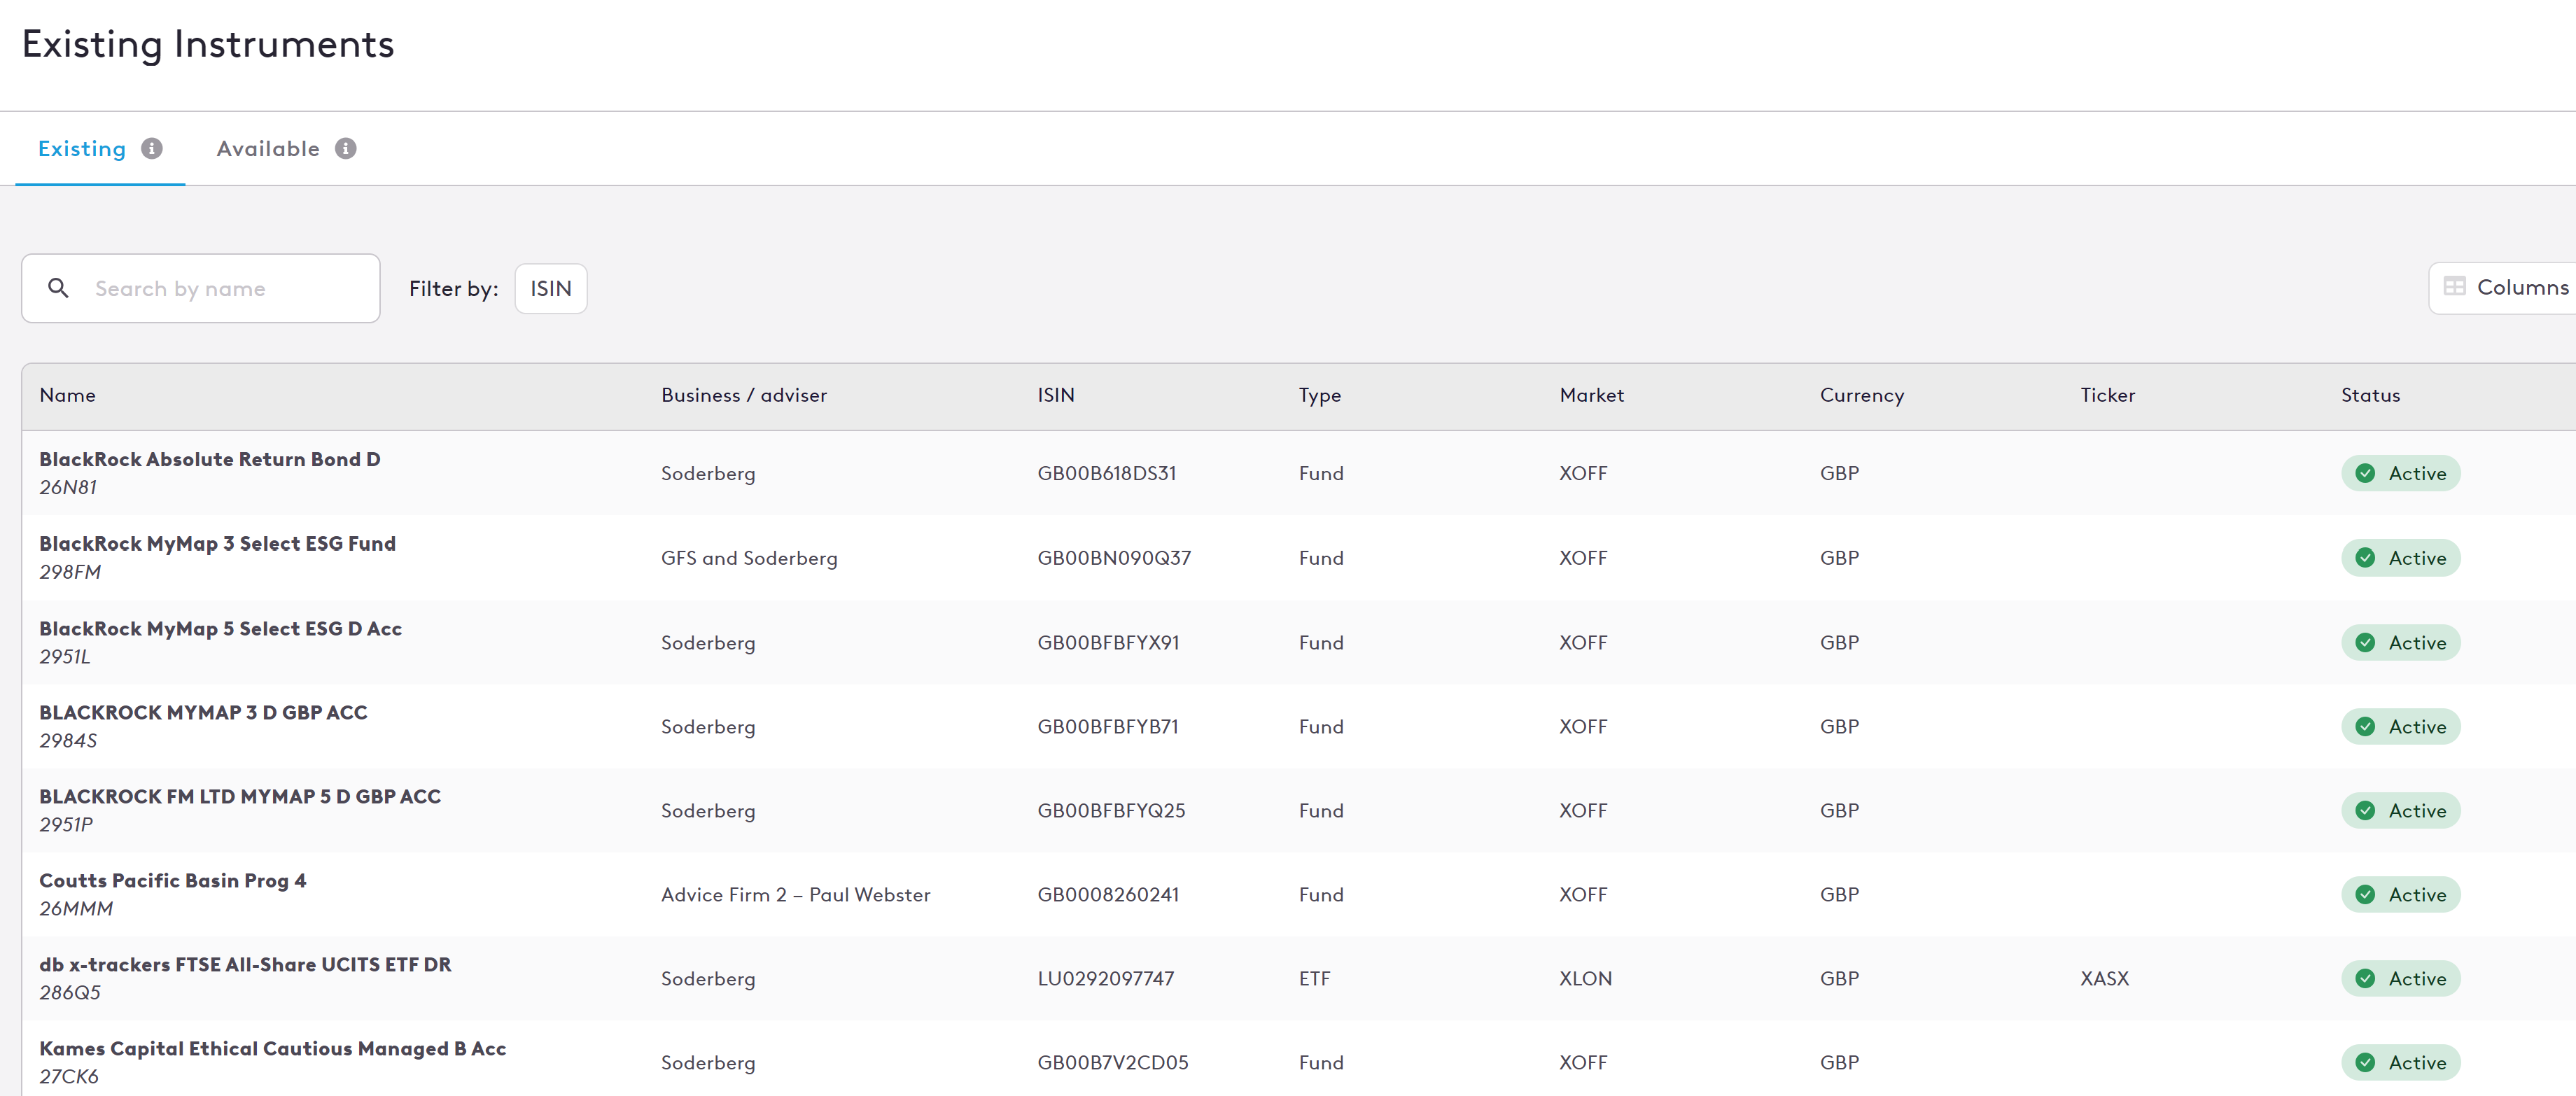Select ISIN GB0008260241
This screenshot has width=2576, height=1096.
(1108, 895)
